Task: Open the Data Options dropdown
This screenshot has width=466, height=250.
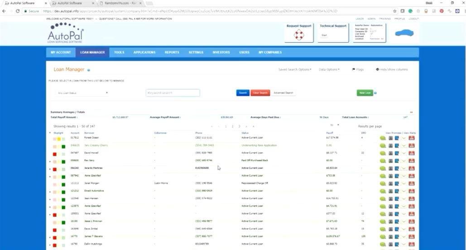Action: [x=329, y=69]
